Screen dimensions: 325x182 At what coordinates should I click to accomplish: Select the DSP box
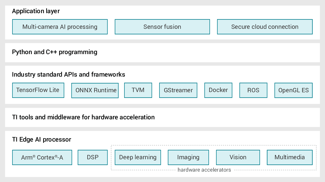tap(93, 157)
